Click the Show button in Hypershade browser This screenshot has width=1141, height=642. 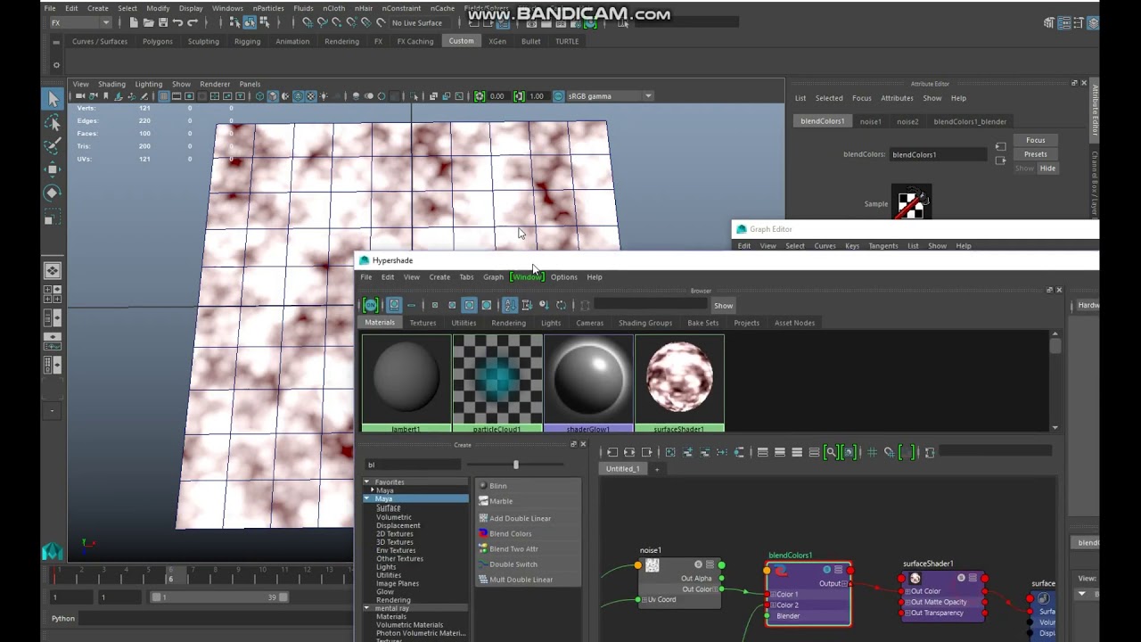pos(723,306)
